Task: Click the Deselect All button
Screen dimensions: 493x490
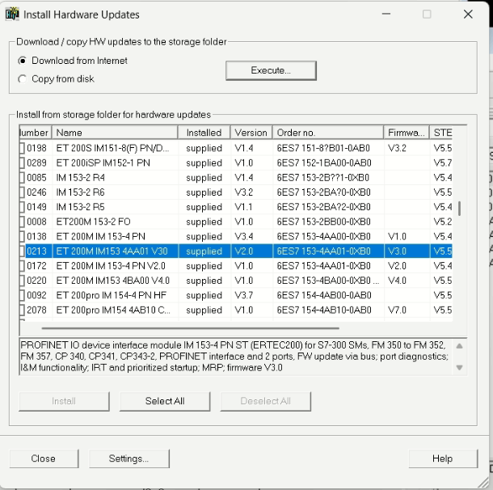Action: point(265,401)
